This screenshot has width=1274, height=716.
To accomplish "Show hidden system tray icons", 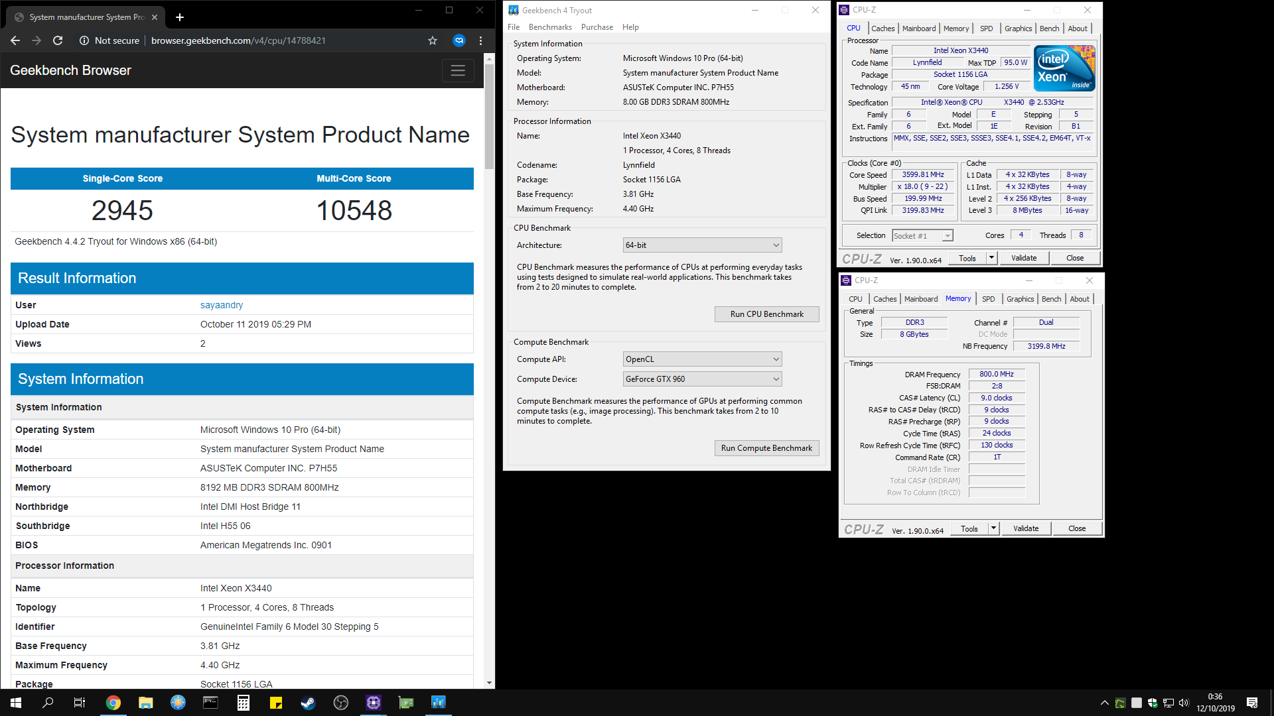I will pyautogui.click(x=1104, y=703).
